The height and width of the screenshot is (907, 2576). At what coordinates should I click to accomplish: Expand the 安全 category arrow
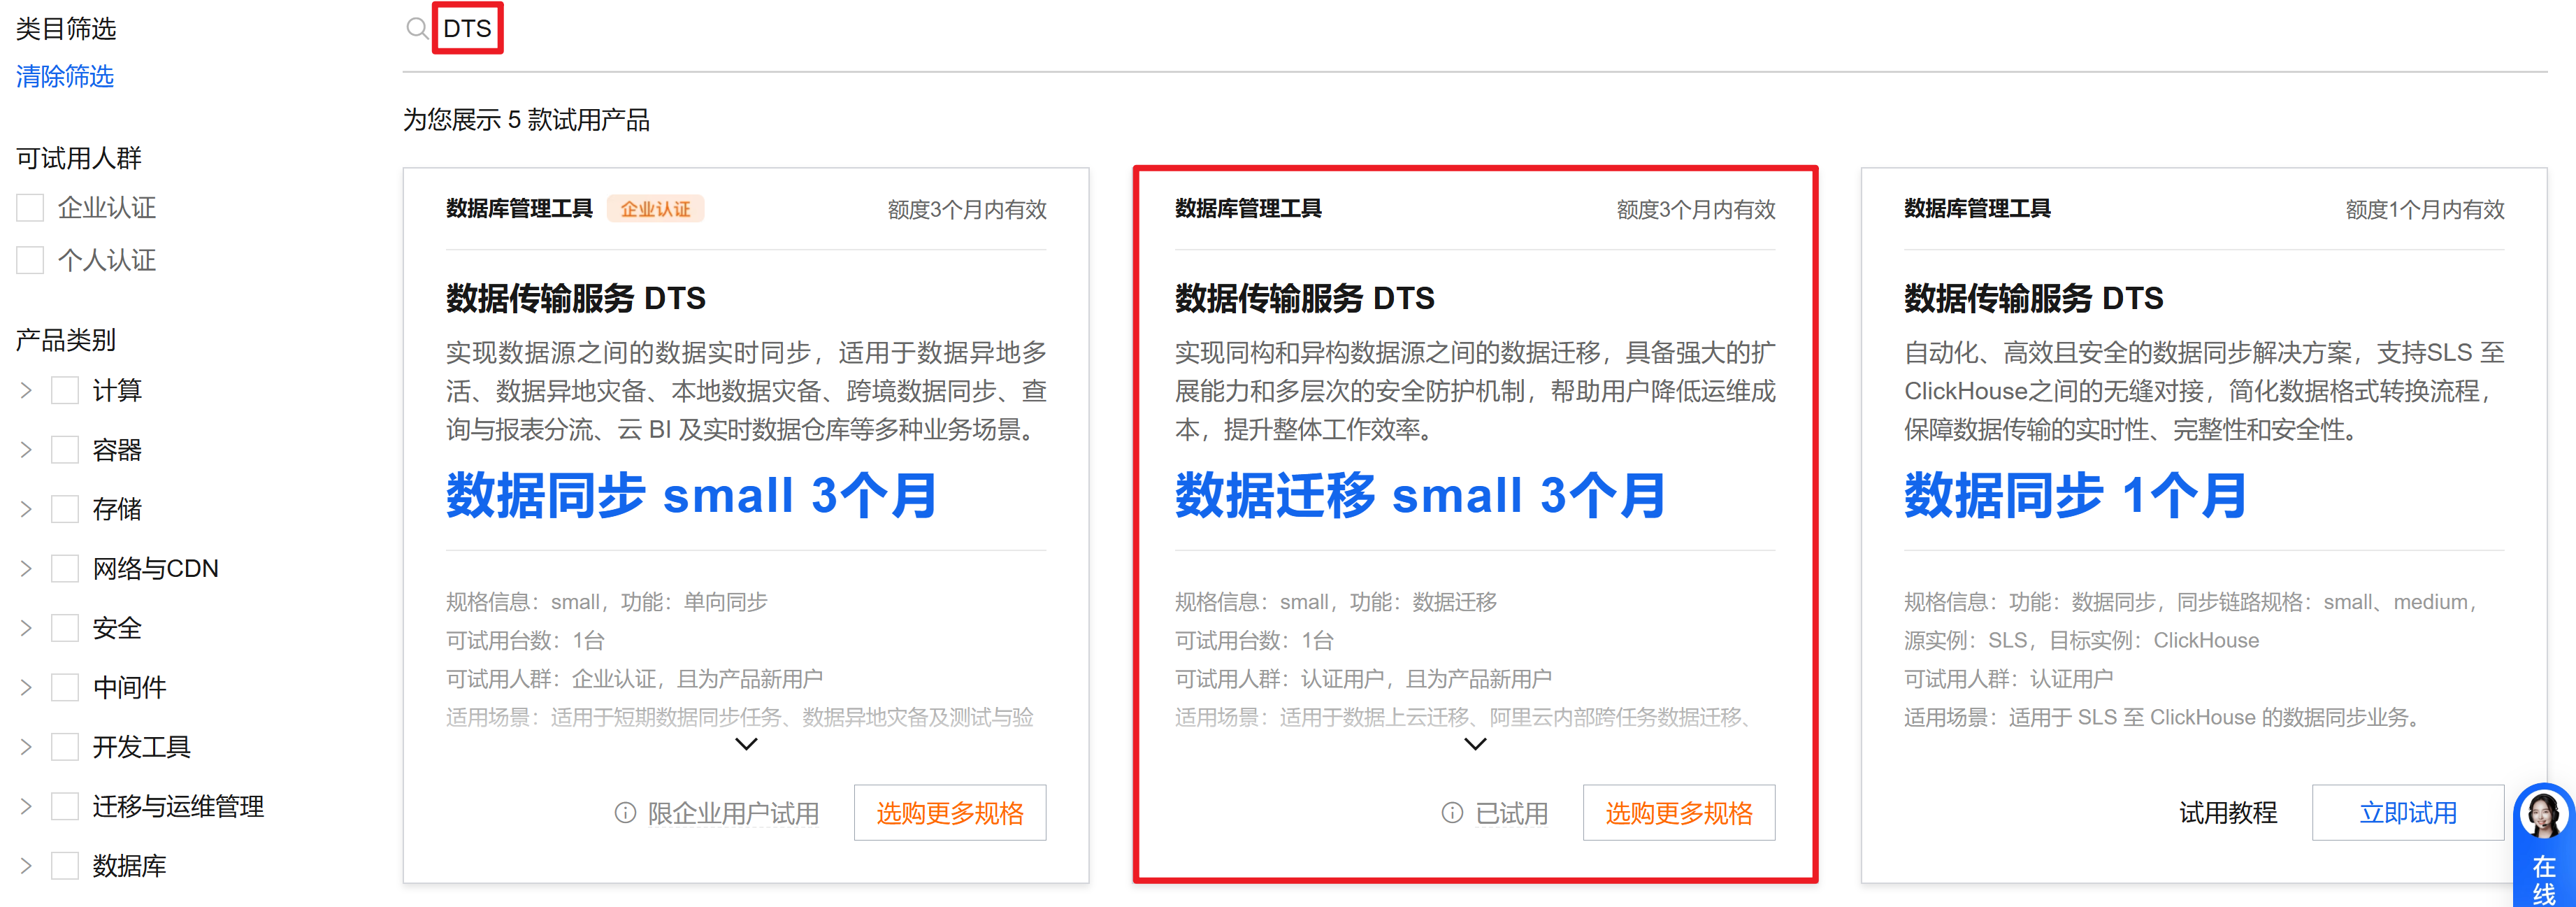point(26,628)
